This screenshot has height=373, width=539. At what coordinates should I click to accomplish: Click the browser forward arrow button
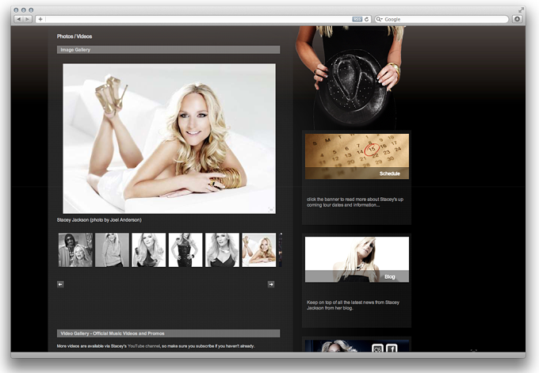tap(28, 19)
